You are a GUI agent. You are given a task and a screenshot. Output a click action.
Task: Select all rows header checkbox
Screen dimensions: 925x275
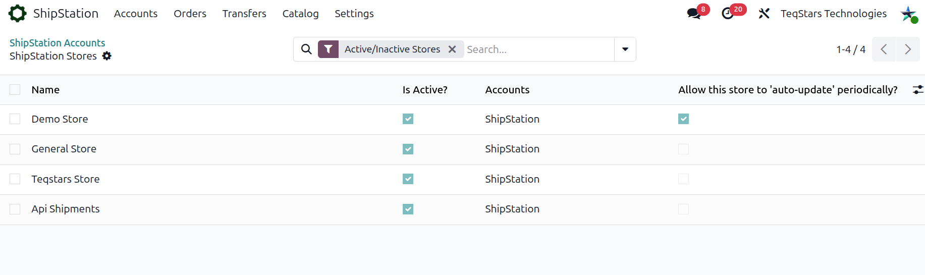tap(15, 90)
